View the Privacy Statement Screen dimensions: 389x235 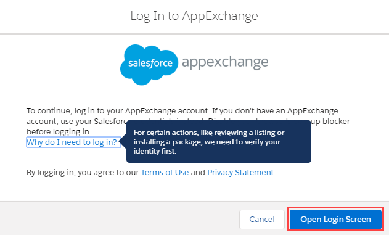point(240,172)
